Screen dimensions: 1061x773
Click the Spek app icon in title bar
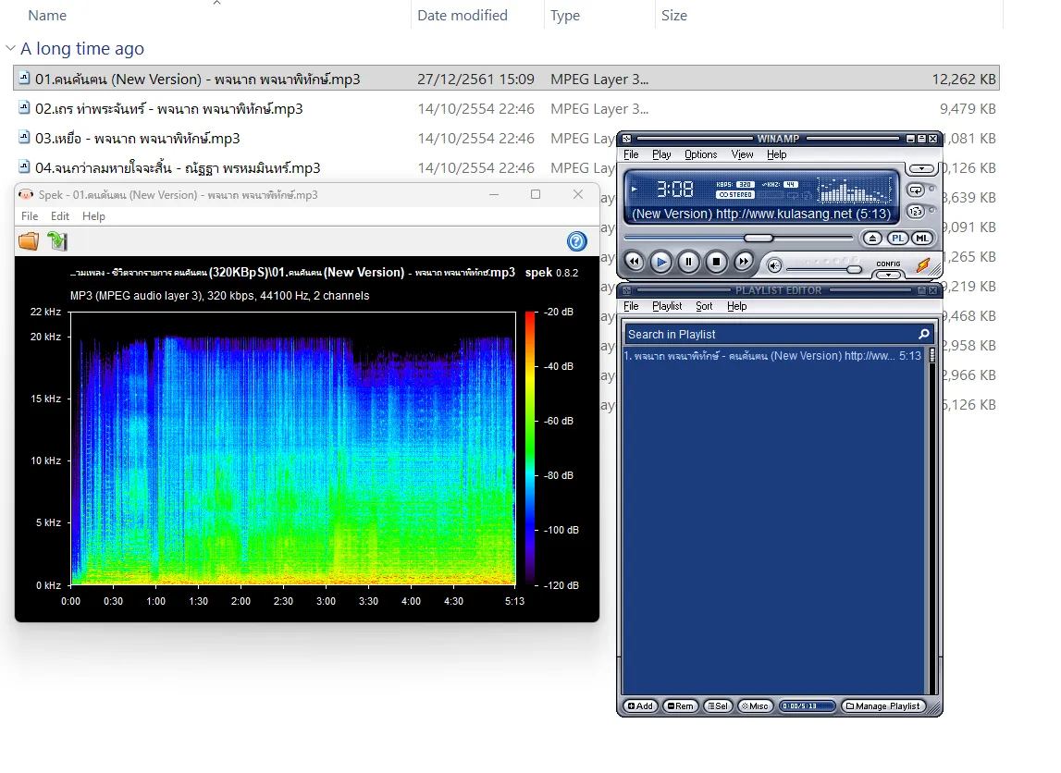[x=26, y=194]
